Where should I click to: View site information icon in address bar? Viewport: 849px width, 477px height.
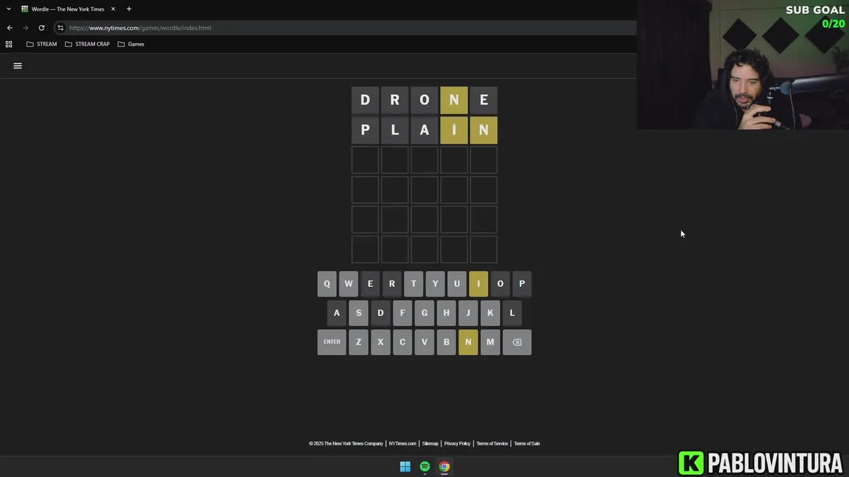[x=60, y=28]
